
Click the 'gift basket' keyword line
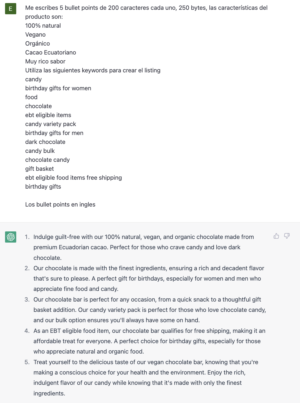tap(39, 169)
